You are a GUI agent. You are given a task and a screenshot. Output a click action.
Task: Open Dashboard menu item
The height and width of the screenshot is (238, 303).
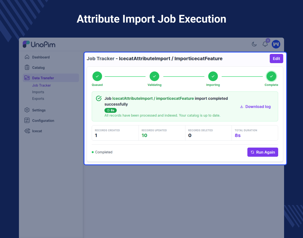41,57
